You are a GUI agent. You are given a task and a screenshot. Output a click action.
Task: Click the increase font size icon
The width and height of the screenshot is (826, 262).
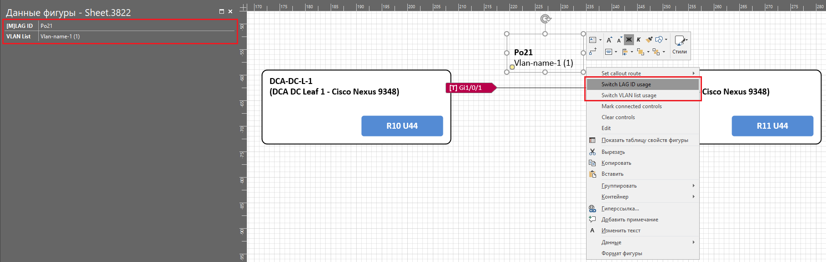(609, 40)
